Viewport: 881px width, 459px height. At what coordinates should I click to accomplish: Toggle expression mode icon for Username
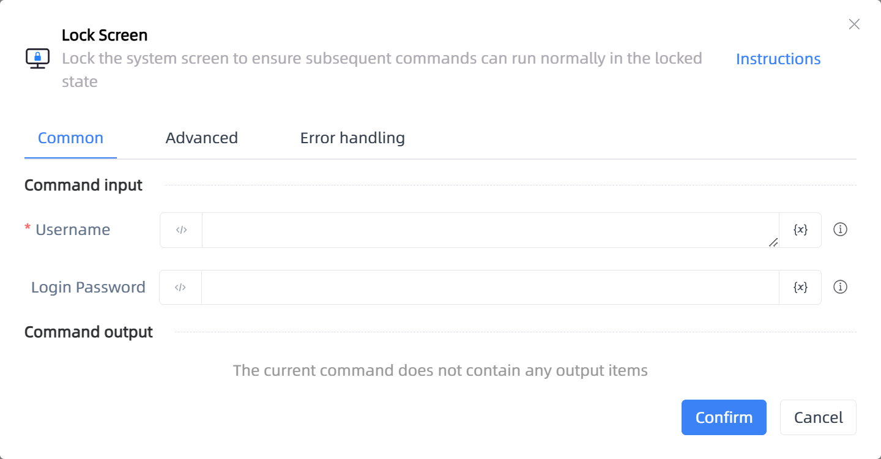[181, 230]
